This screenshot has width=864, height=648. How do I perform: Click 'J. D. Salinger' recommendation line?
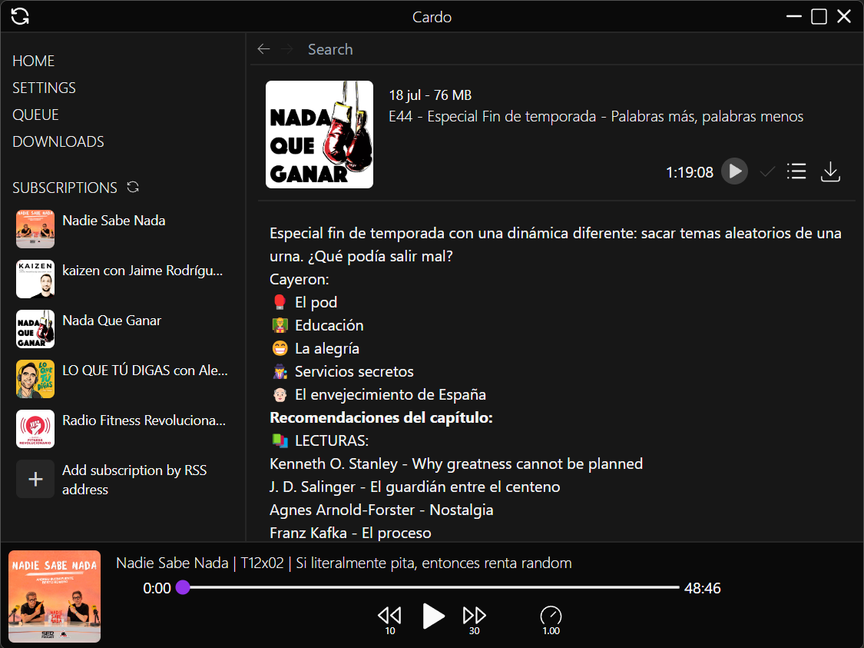point(415,487)
